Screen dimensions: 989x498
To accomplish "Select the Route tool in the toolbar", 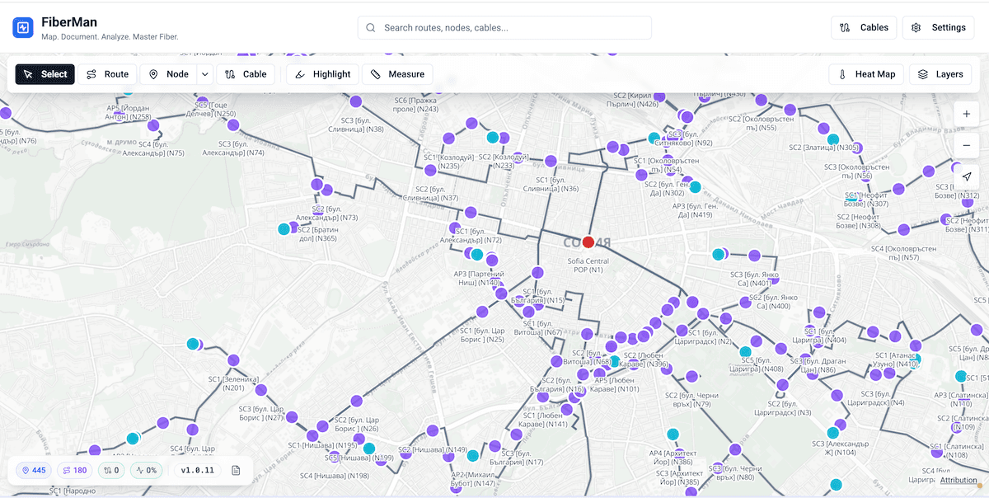I will pyautogui.click(x=108, y=73).
